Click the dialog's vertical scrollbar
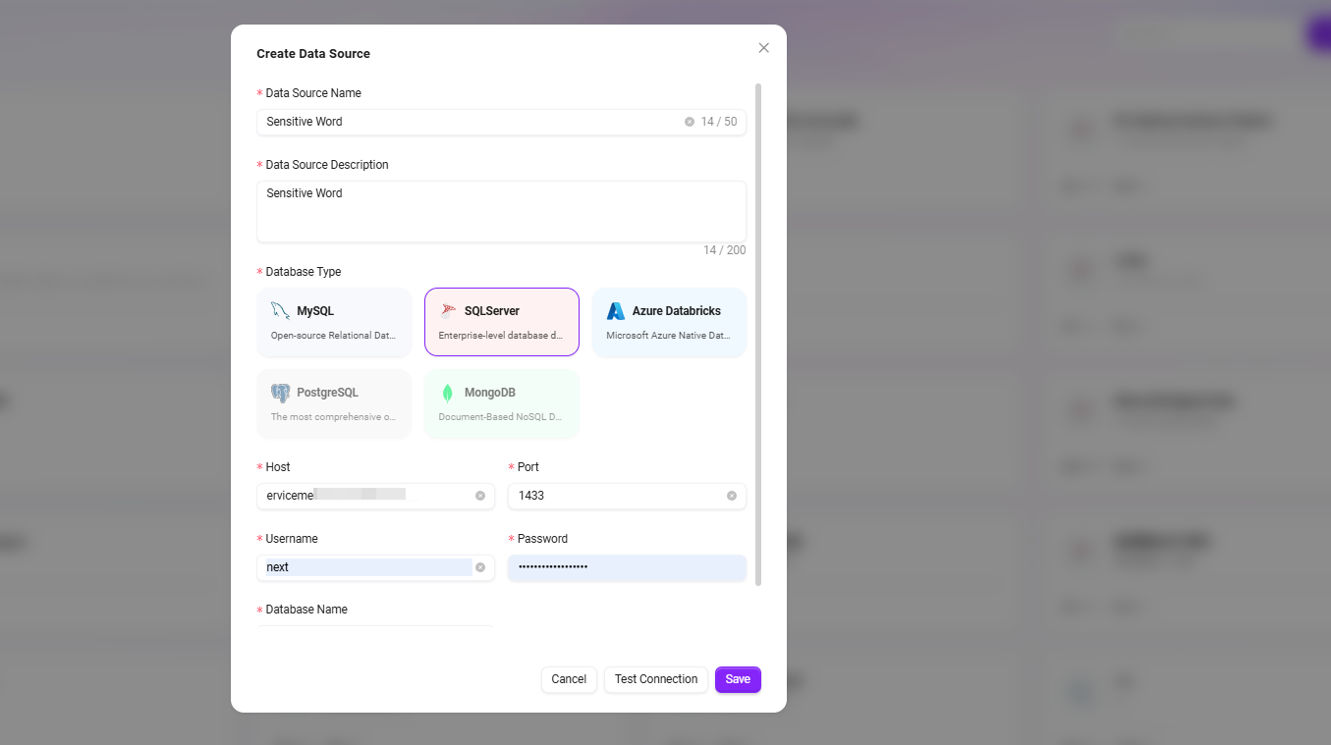Screen dimensions: 1331x745 coord(758,334)
